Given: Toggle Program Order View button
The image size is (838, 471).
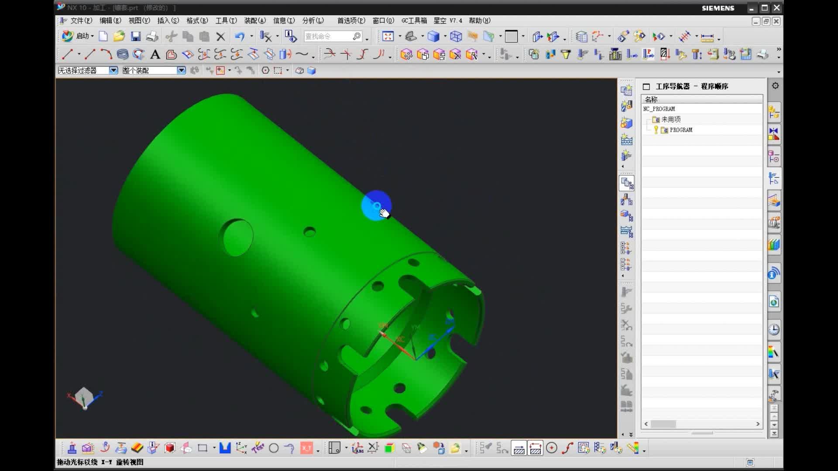Looking at the screenshot, I should click(626, 184).
